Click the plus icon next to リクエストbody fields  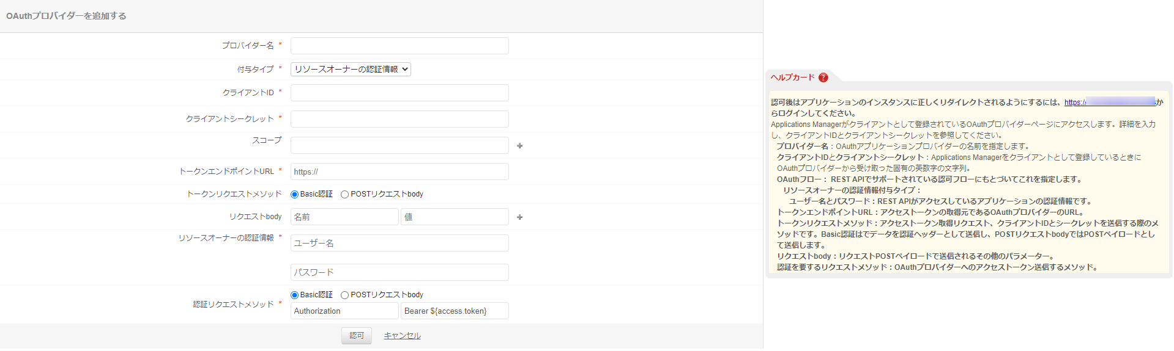tap(519, 217)
